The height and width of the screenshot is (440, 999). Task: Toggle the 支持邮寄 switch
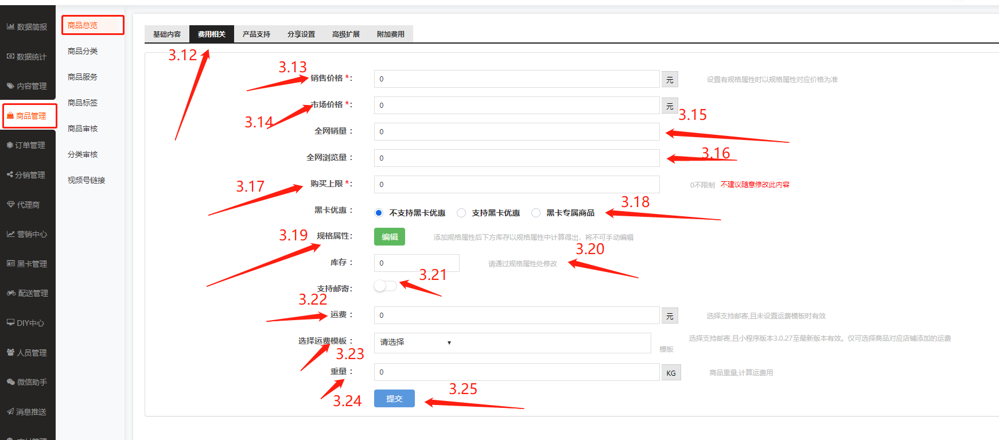click(384, 286)
